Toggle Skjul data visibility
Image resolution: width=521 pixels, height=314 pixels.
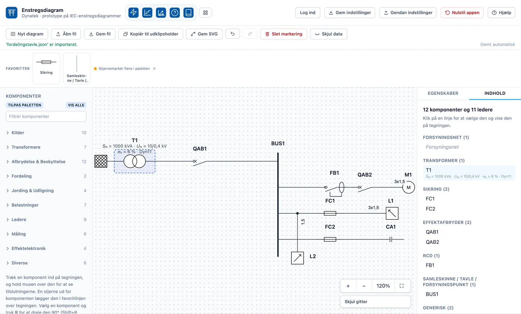(x=329, y=34)
